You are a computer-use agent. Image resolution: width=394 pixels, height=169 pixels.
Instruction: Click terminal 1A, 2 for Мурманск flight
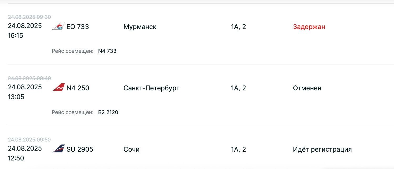pos(239,27)
